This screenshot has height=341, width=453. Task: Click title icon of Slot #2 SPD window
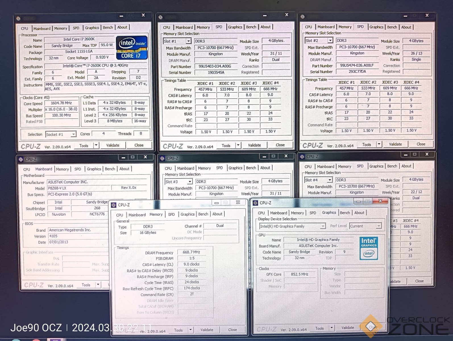[x=303, y=17]
